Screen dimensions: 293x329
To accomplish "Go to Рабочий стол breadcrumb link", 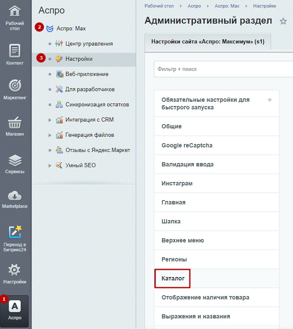I will (x=159, y=6).
